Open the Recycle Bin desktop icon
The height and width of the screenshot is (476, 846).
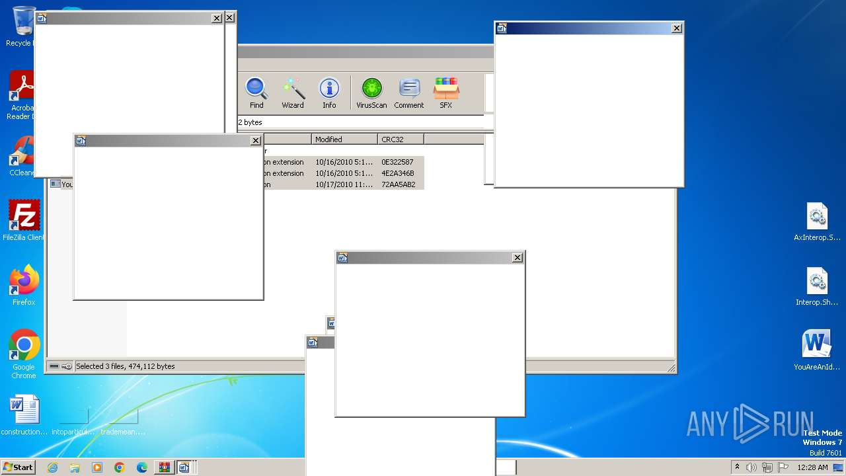click(x=22, y=26)
